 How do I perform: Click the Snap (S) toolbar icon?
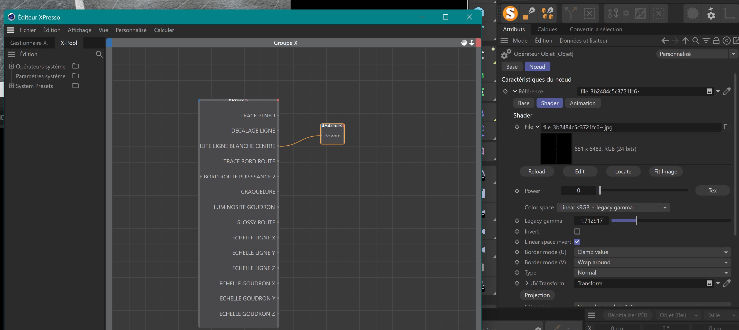(x=510, y=13)
